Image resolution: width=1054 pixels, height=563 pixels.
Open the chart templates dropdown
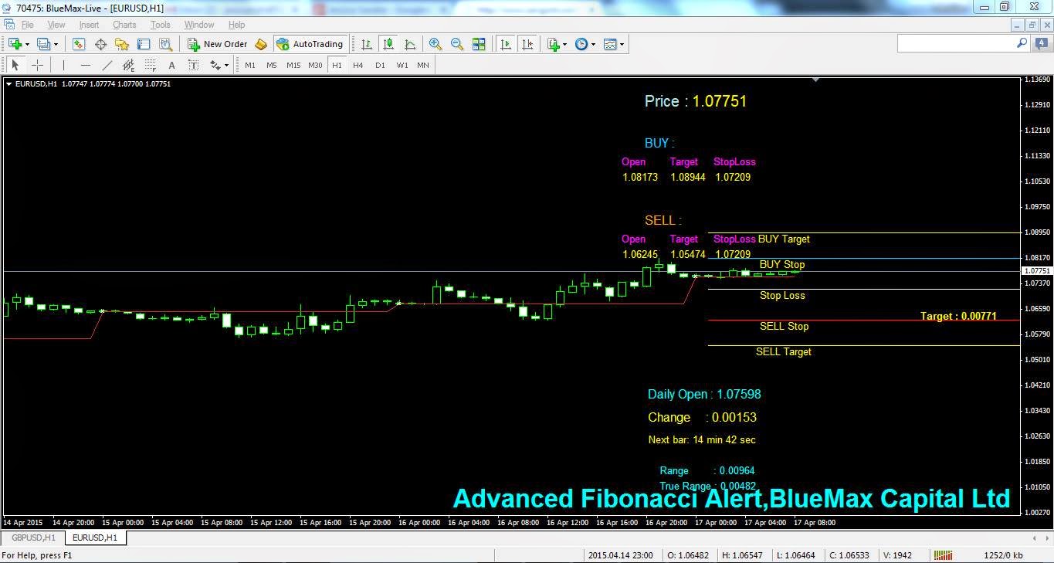click(x=622, y=44)
